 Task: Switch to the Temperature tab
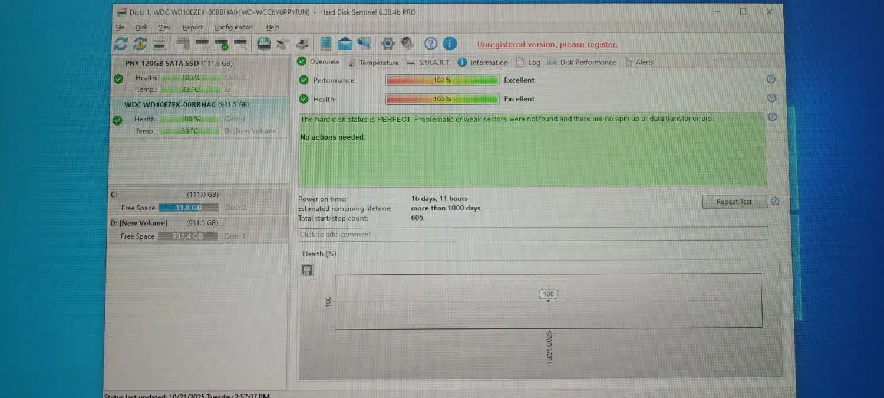coord(378,63)
